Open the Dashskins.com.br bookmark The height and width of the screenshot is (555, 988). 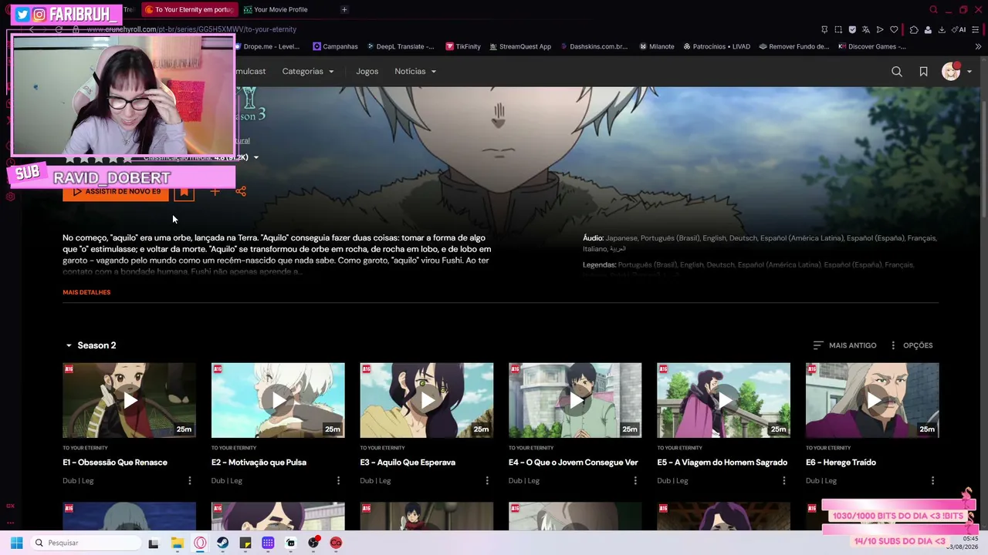click(x=594, y=46)
